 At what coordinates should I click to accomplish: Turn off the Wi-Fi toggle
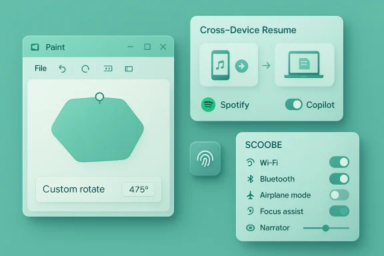(x=339, y=162)
